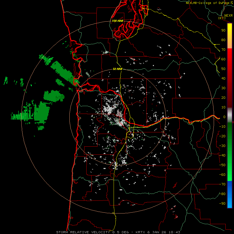Image resolution: width=234 pixels, height=234 pixels.
Task: Click the "50" scale value
Action: click(x=223, y=69)
